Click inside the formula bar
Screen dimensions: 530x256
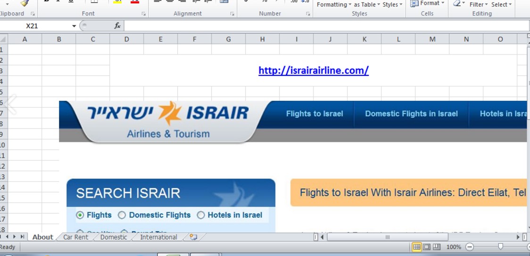click(x=326, y=26)
